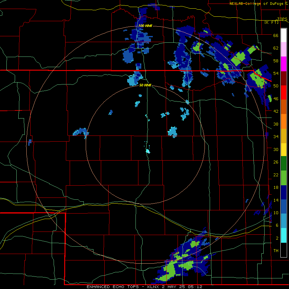Click the legend value '30'
The width and height of the screenshot is (289, 289).
coord(276,149)
